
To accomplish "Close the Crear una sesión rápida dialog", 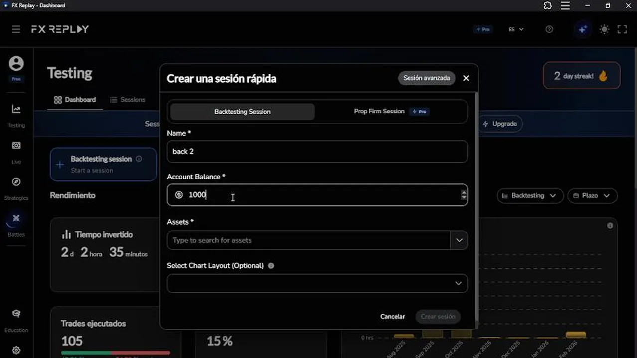I will pos(466,78).
